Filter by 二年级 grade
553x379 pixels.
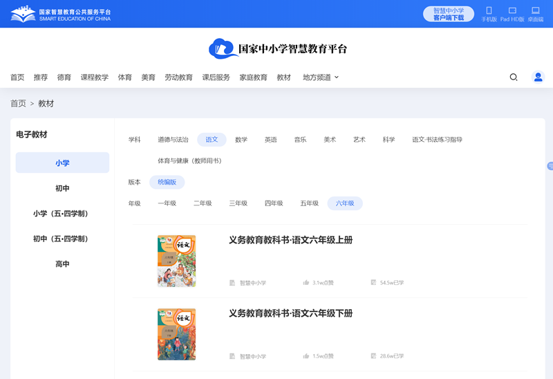coord(203,203)
